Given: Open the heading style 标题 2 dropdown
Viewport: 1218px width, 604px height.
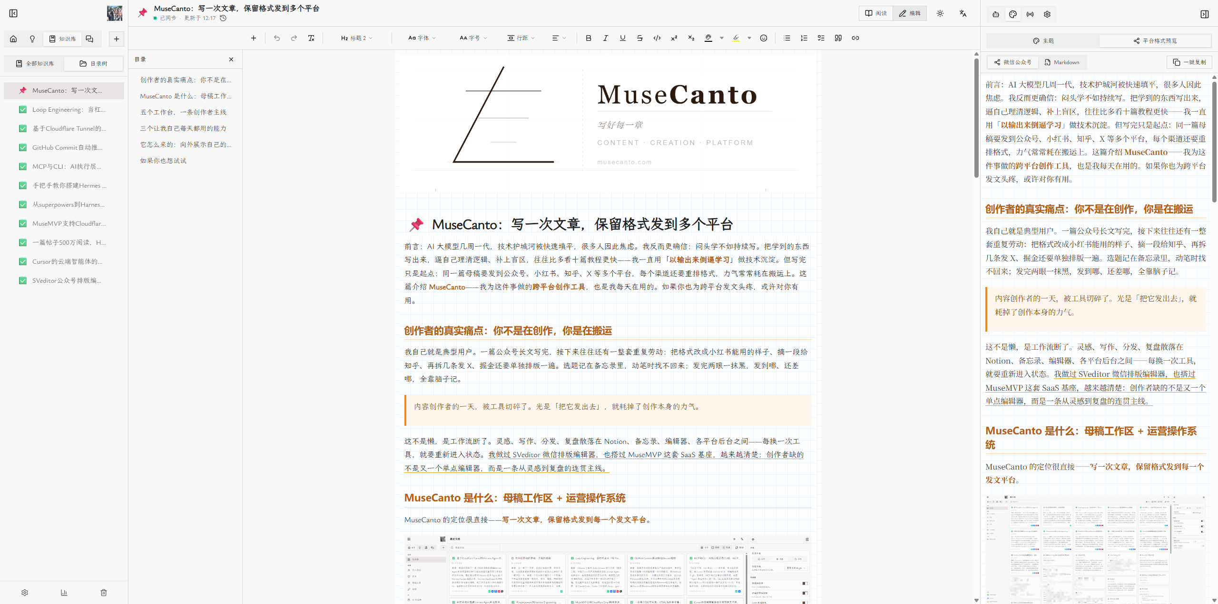Looking at the screenshot, I should (357, 38).
